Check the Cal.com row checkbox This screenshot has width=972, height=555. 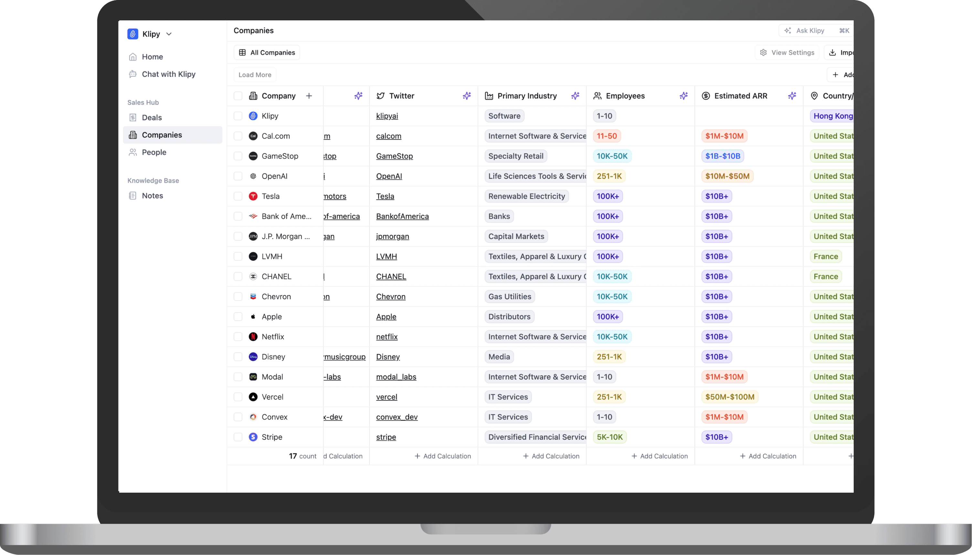(x=238, y=136)
